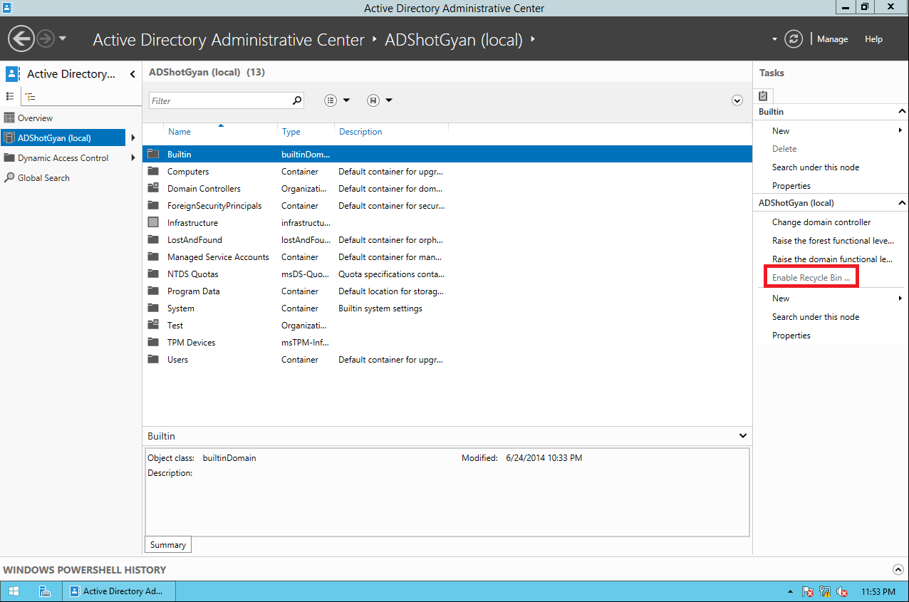The height and width of the screenshot is (602, 909).
Task: Select the Computers container in the list
Action: pos(188,171)
